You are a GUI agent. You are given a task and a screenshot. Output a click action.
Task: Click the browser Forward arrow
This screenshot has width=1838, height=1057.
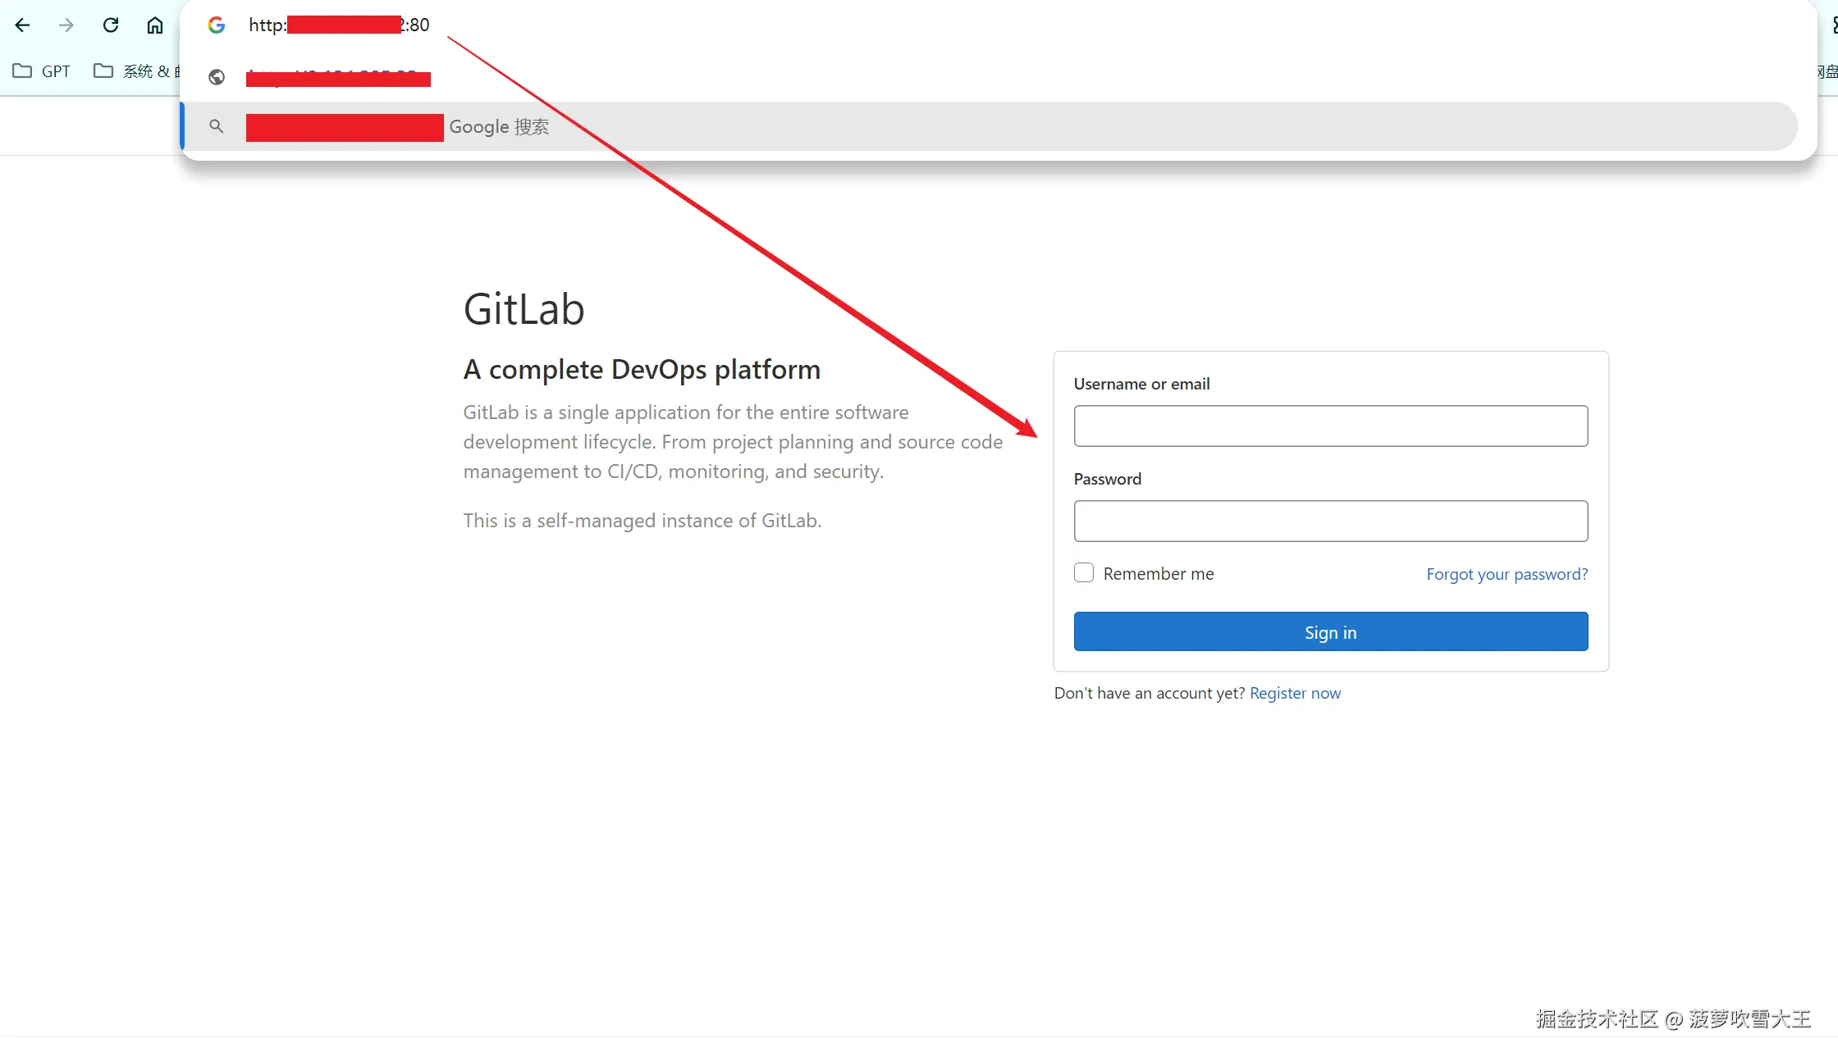click(x=66, y=25)
